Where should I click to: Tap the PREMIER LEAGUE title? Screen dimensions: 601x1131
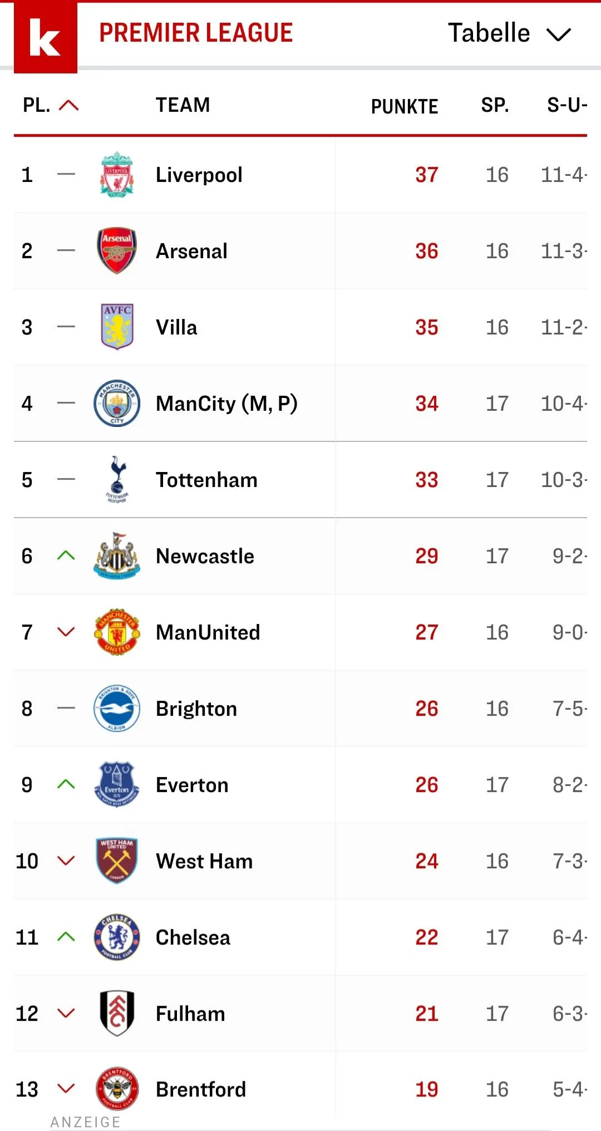pos(196,33)
